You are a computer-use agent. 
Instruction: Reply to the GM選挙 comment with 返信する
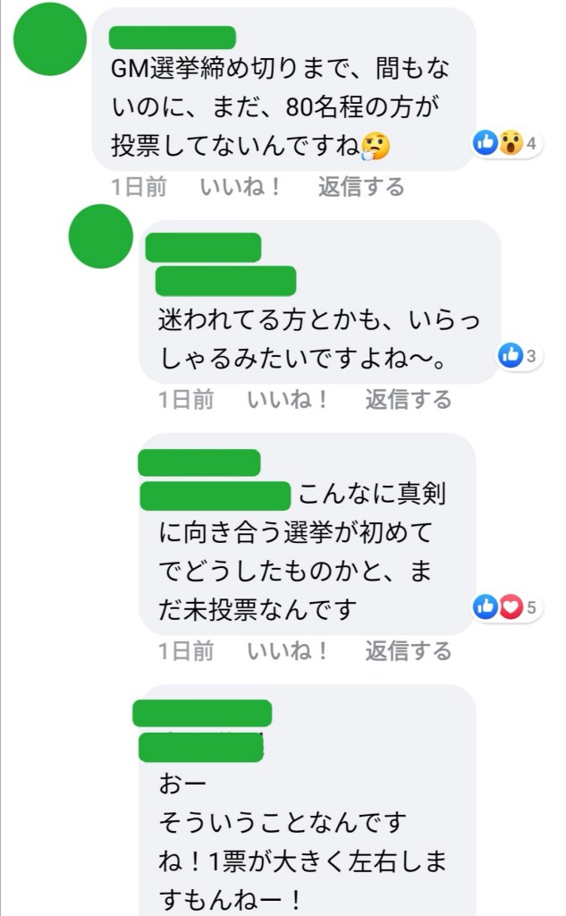(x=361, y=187)
